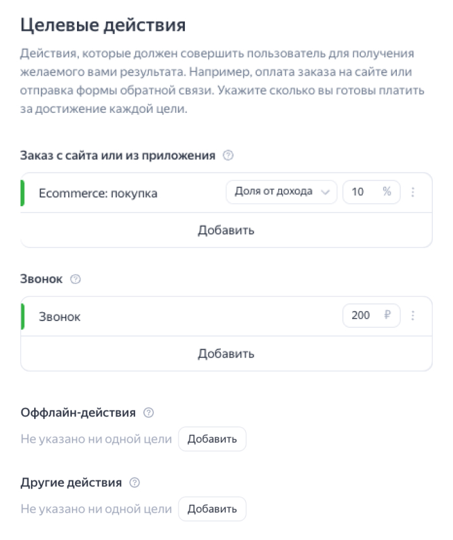
Task: Click 'Добавить' button for Другие действия
Action: click(x=212, y=509)
